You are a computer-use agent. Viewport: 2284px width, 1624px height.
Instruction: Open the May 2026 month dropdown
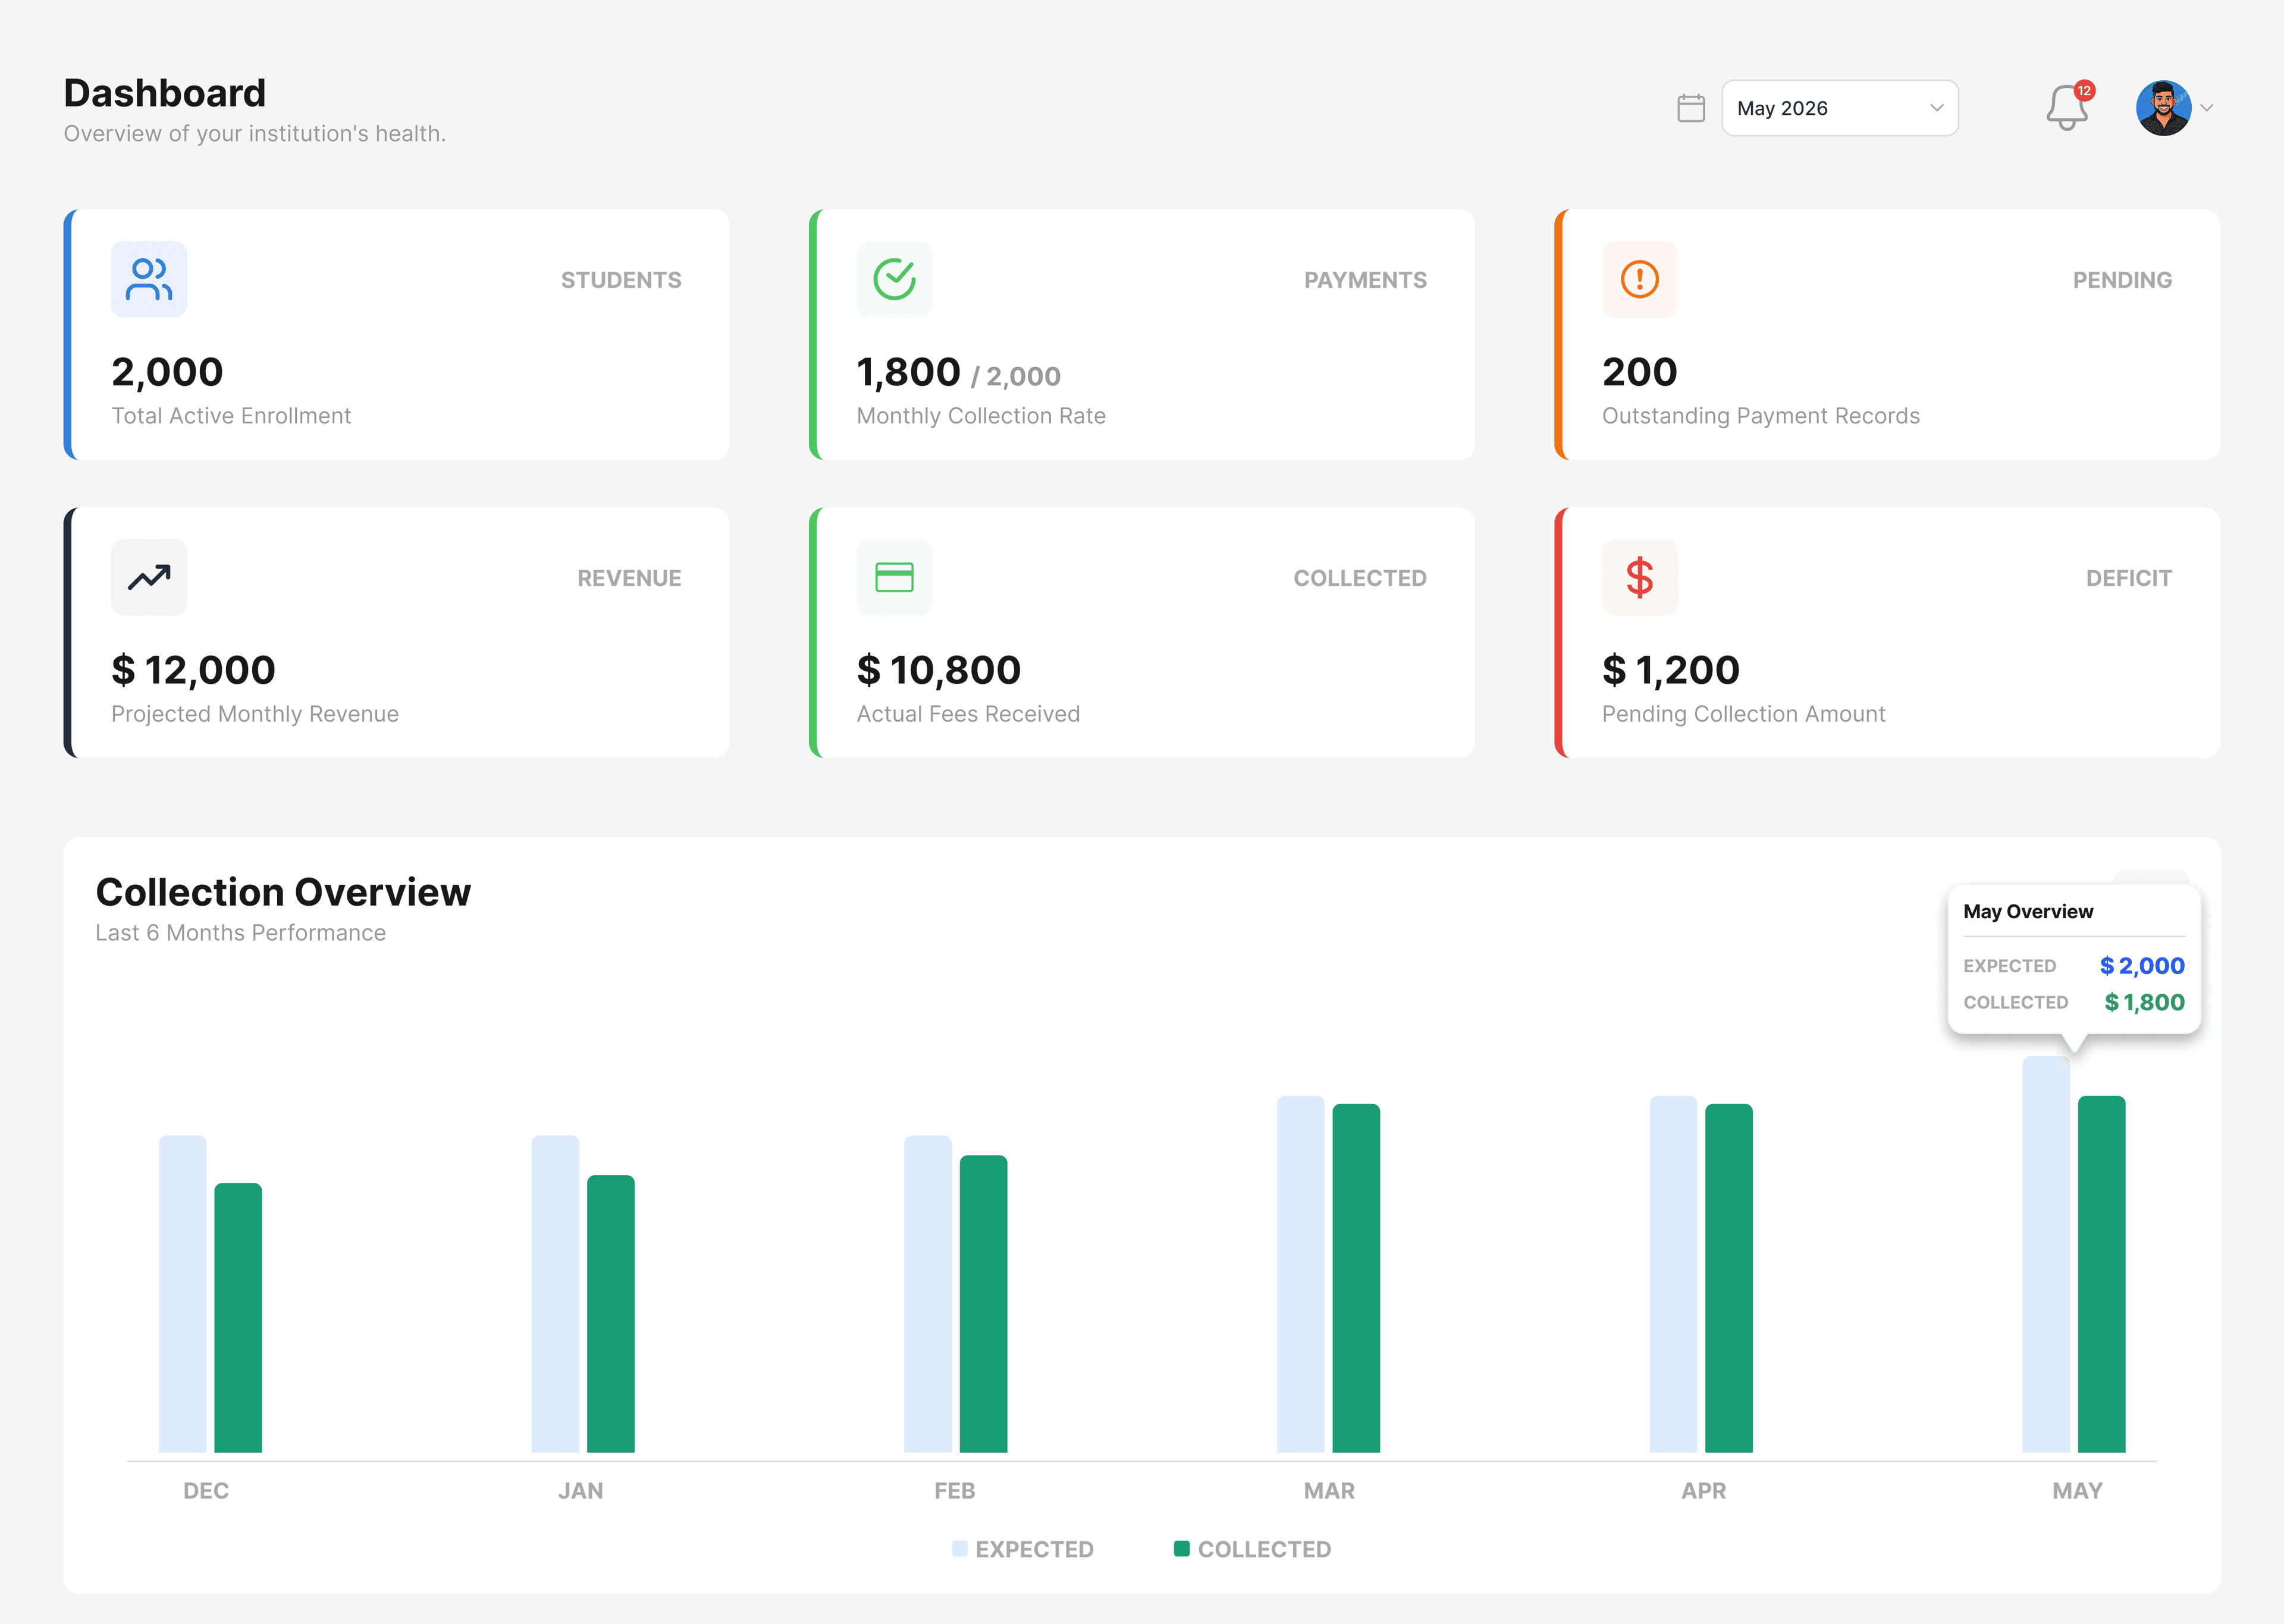[1839, 108]
